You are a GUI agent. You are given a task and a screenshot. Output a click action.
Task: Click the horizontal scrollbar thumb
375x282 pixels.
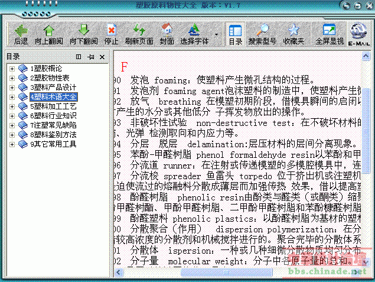point(226,272)
